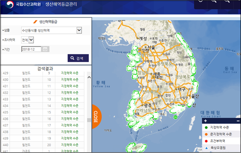
Task: Click the 기간 date input field
Action: tap(31, 49)
